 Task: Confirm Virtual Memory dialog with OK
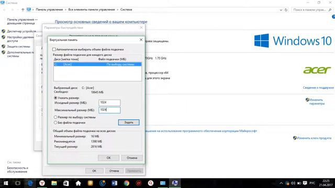pos(108,158)
